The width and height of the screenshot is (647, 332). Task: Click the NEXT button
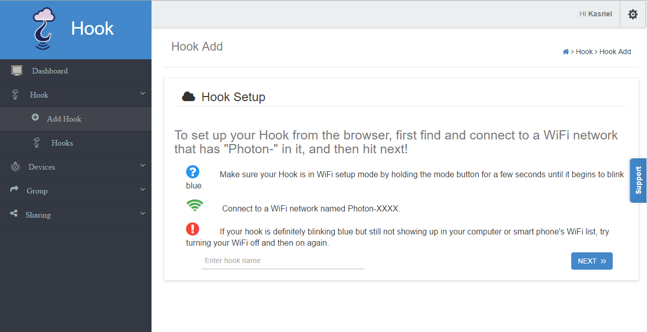tap(592, 261)
